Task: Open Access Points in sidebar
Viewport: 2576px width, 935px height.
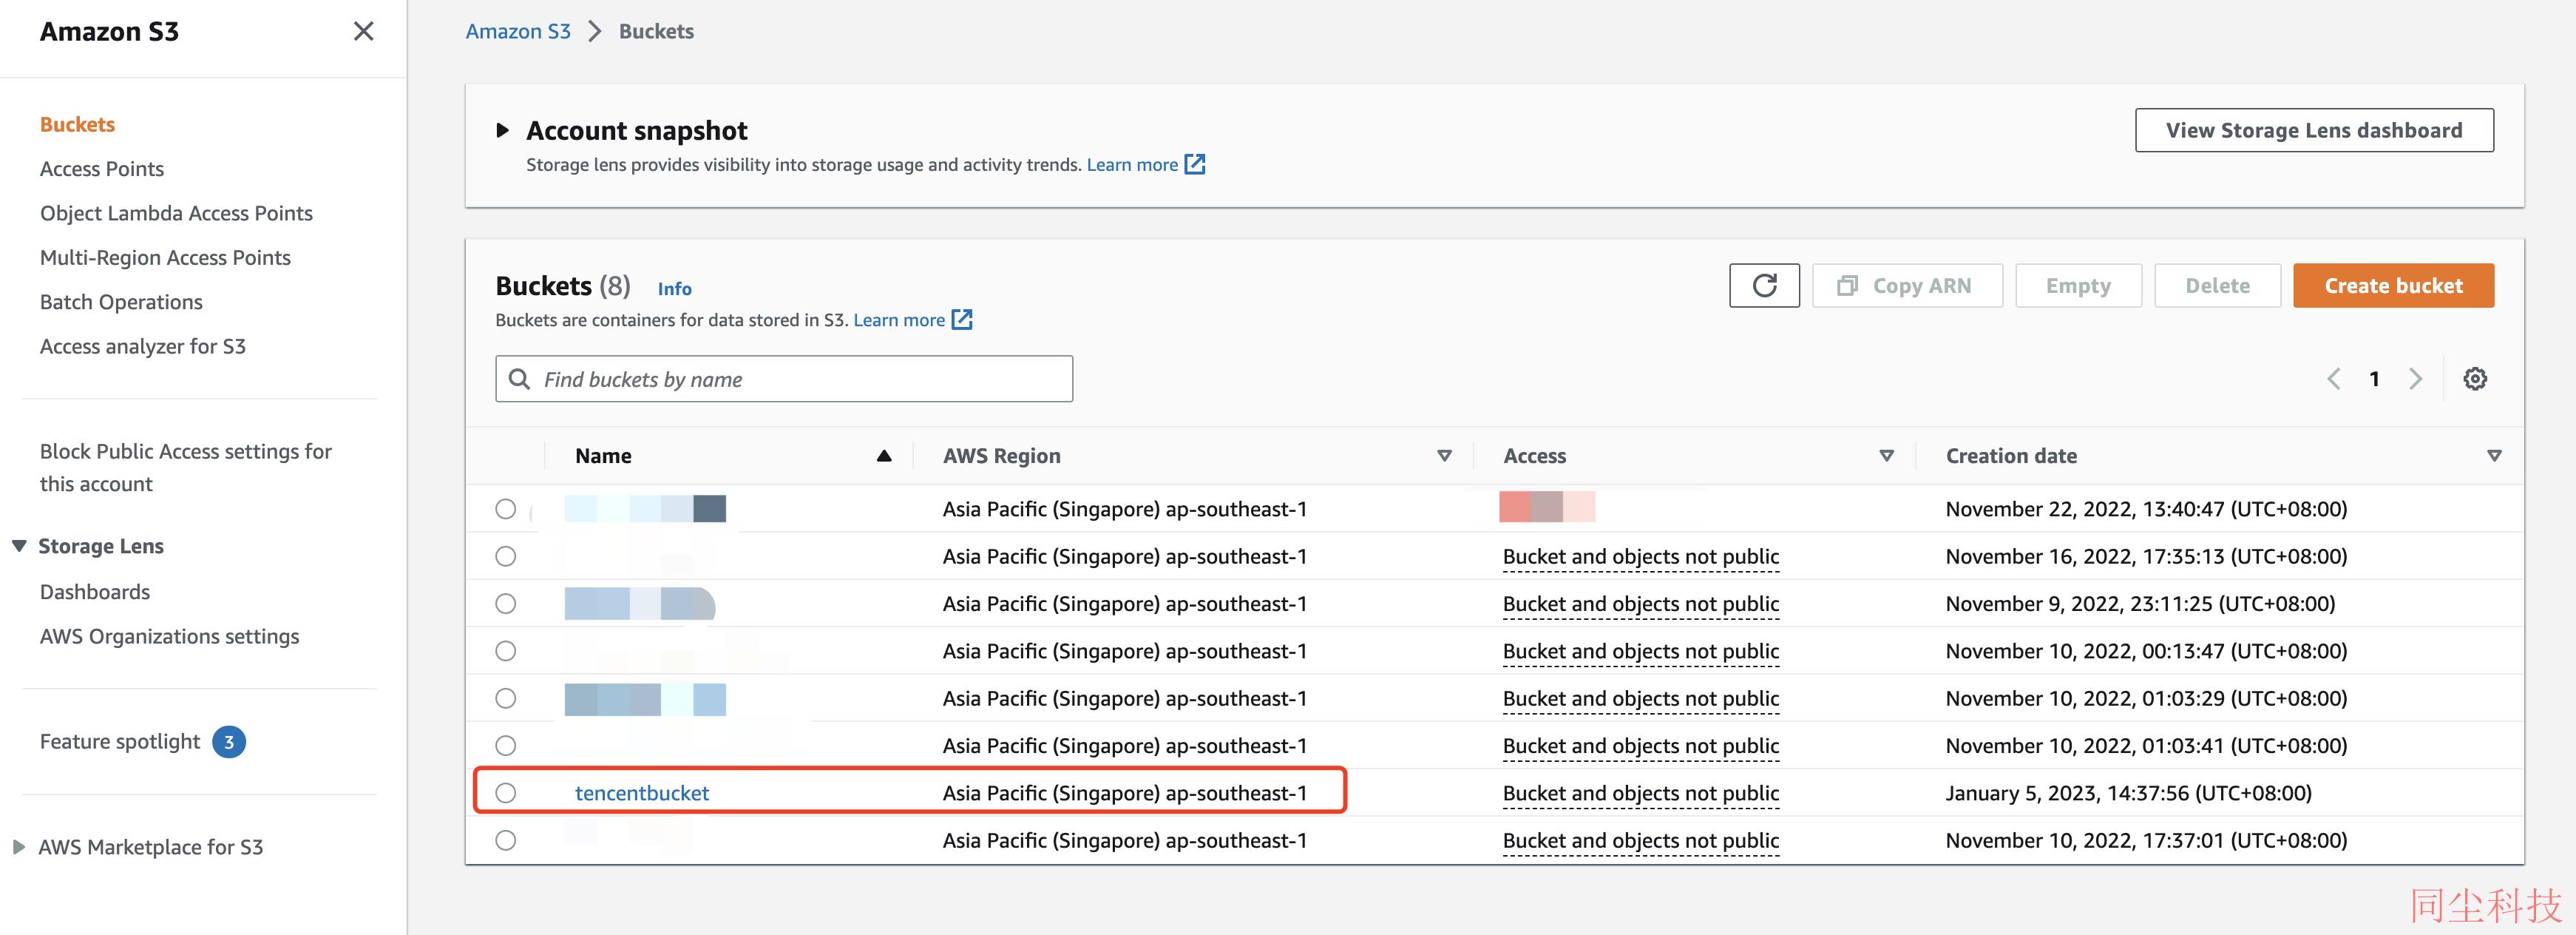Action: click(x=102, y=169)
